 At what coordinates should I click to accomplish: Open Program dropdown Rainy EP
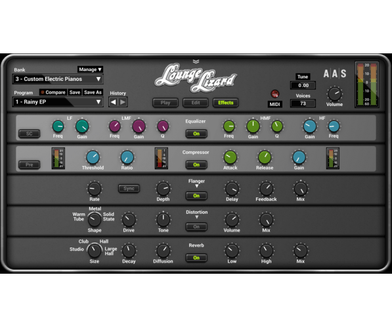click(58, 102)
